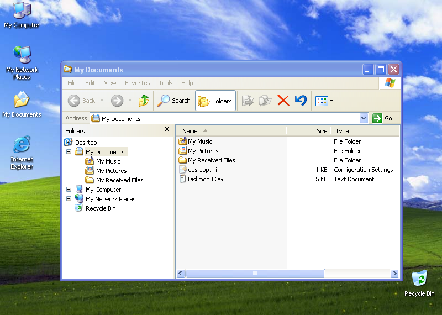Expand My Network Places tree node
Image resolution: width=442 pixels, height=315 pixels.
point(69,198)
